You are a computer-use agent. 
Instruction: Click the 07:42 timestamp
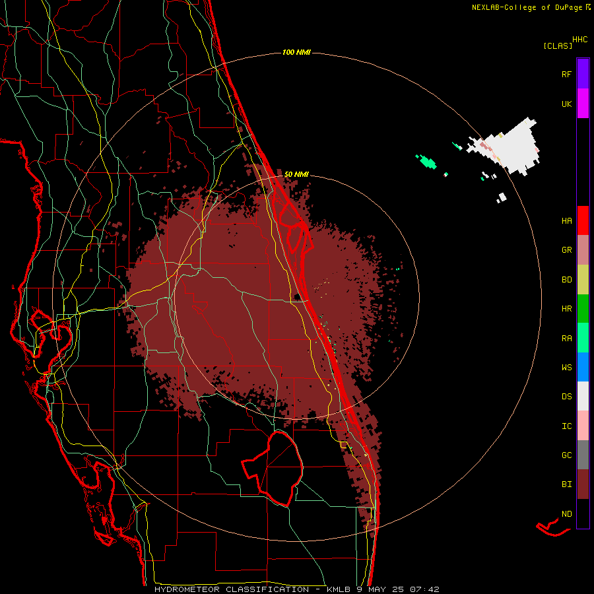pos(424,589)
